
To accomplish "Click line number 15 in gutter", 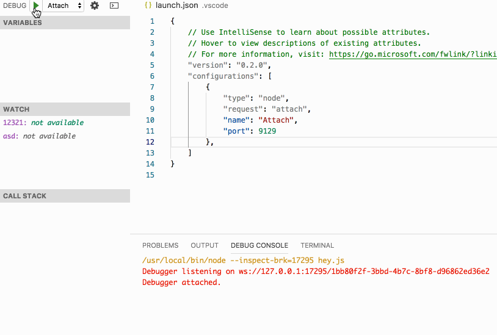I will [x=150, y=175].
